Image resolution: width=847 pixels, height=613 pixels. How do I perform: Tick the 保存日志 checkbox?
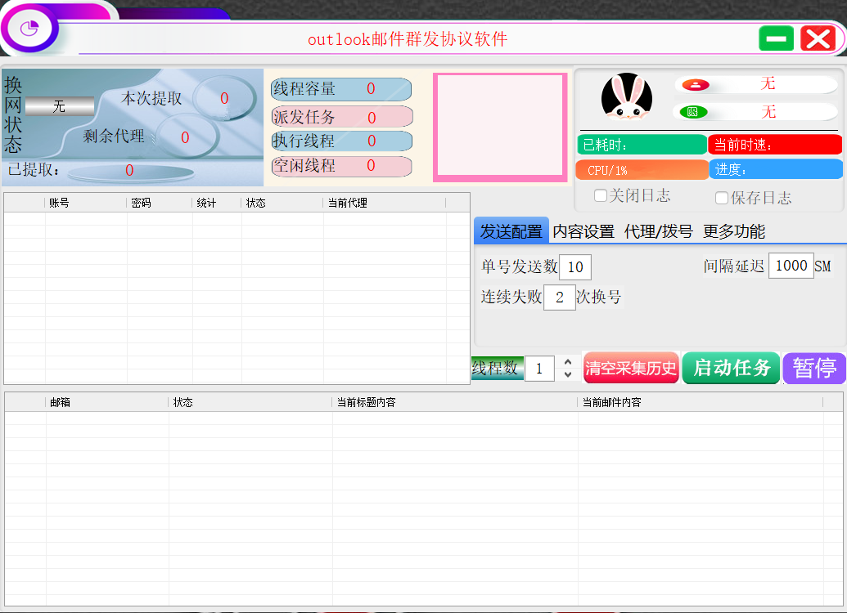click(722, 198)
